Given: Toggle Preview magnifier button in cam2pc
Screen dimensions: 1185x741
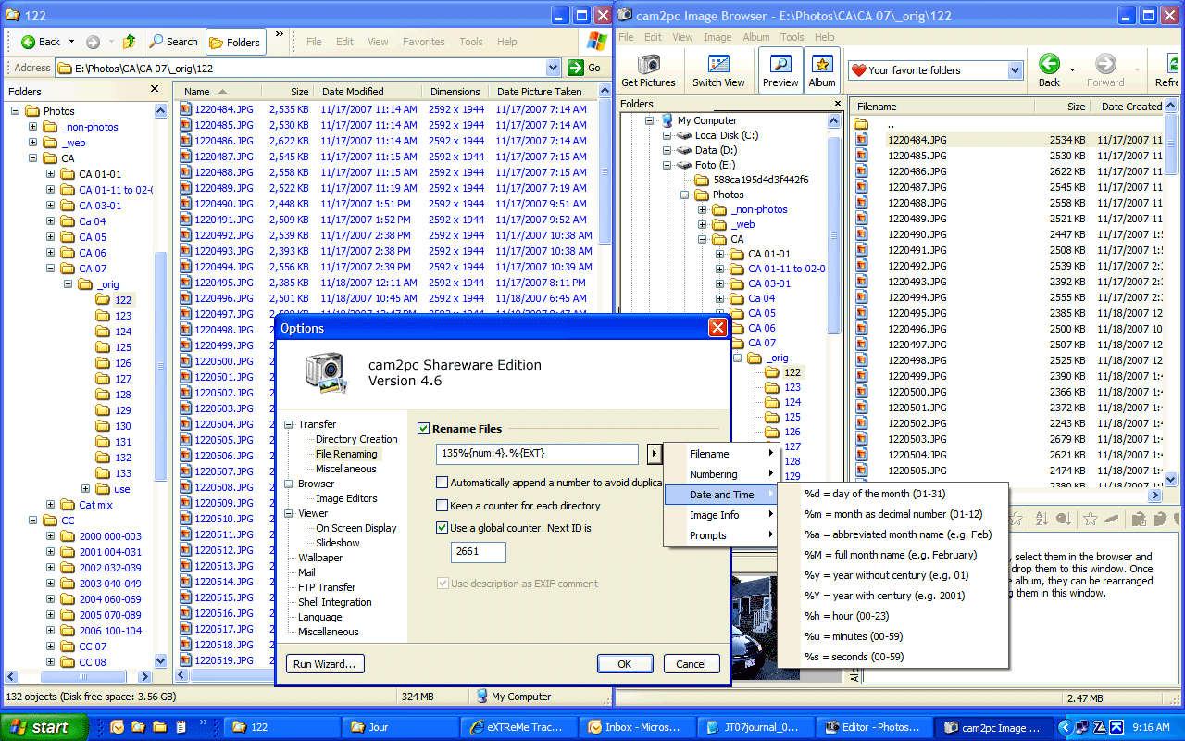Looking at the screenshot, I should pyautogui.click(x=780, y=70).
